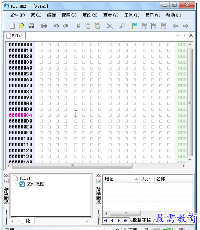The width and height of the screenshot is (200, 230).
Task: Go to next data field record
Action: (119, 220)
